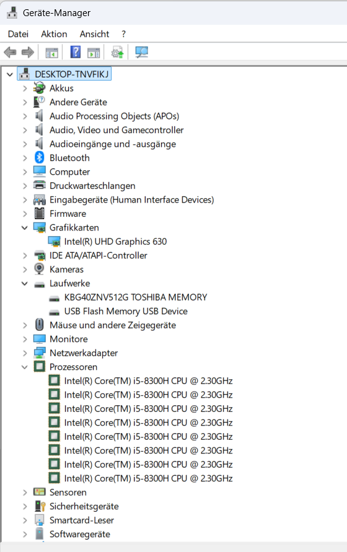Select the Sensoren label
Viewport: 347px width, 552px height.
click(x=68, y=492)
